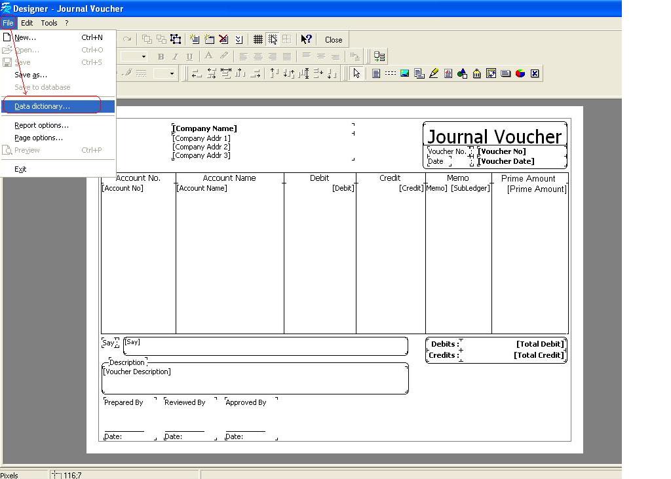Select the Barcode object tool
671x479 pixels.
click(477, 73)
